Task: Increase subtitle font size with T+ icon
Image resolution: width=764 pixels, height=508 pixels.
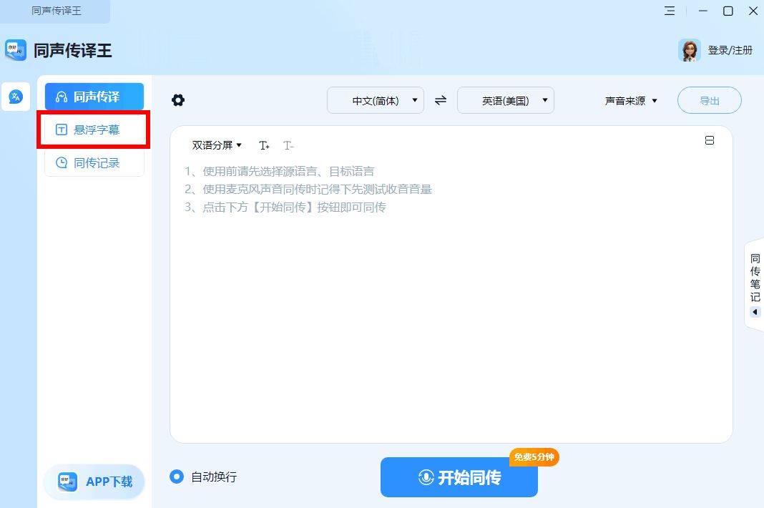Action: pos(264,145)
